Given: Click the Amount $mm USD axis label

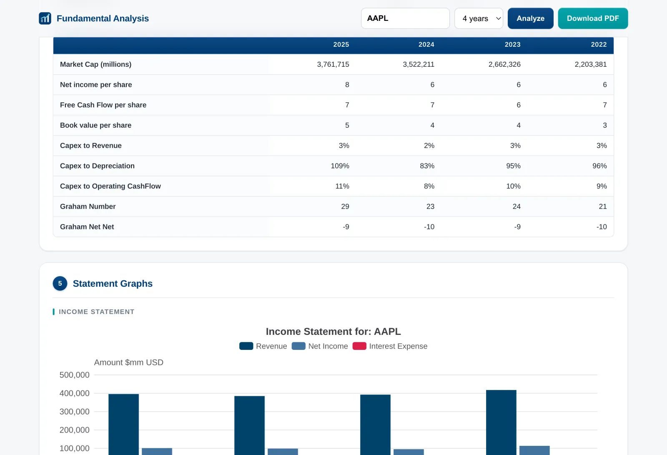Looking at the screenshot, I should pos(128,362).
